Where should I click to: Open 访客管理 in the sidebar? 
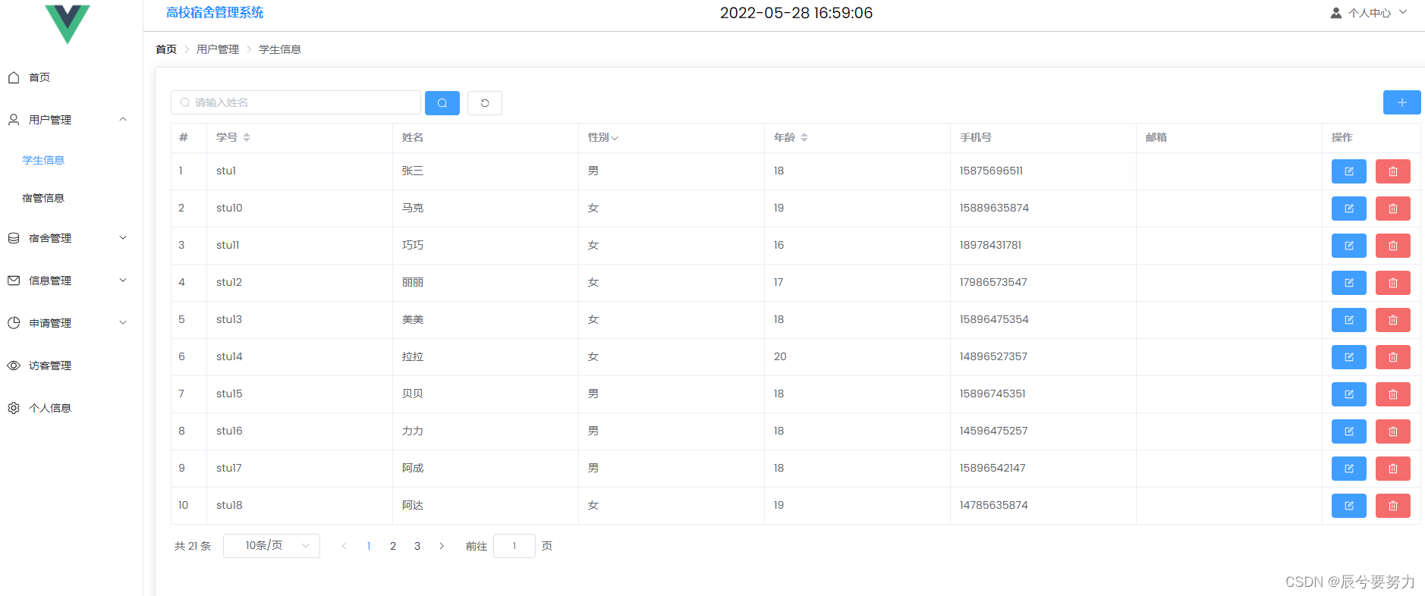pyautogui.click(x=50, y=365)
